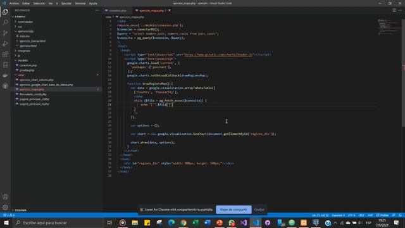Screen dimensions: 405x228
Task: Click the code minimap preview
Action: coord(389,27)
